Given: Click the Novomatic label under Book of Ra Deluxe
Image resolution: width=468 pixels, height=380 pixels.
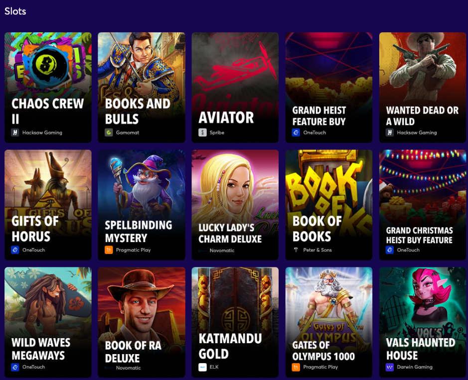Looking at the screenshot, I should pyautogui.click(x=129, y=368).
